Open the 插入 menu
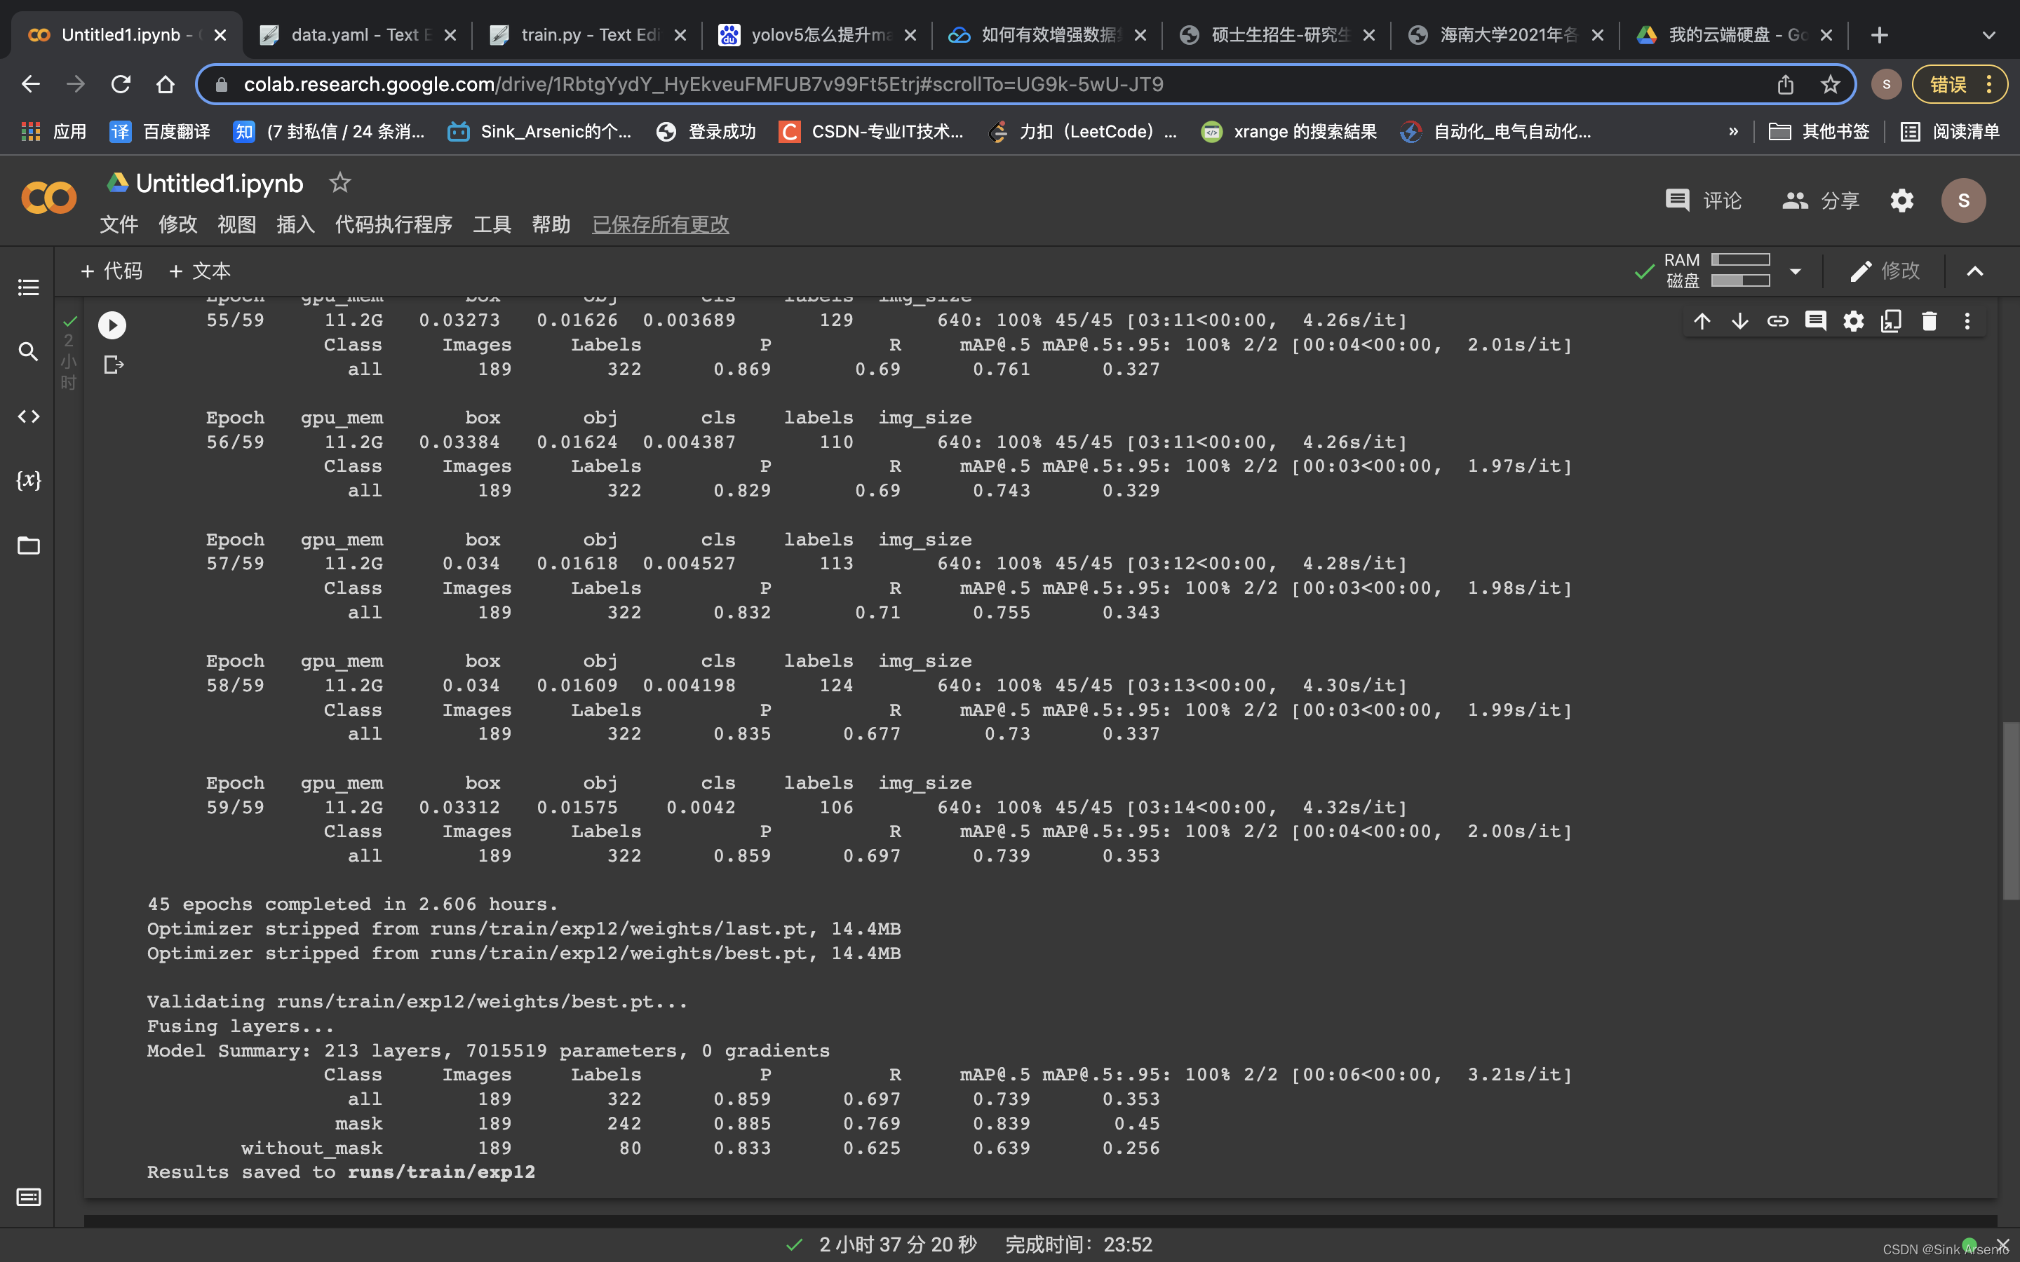Image resolution: width=2020 pixels, height=1262 pixels. [x=295, y=224]
